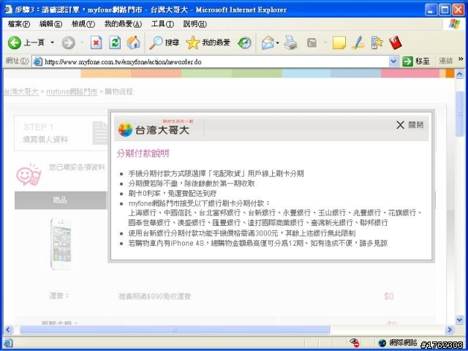Screen dimensions: 468x351
Task: Refresh the page with green arrows icon
Action: pos(115,43)
